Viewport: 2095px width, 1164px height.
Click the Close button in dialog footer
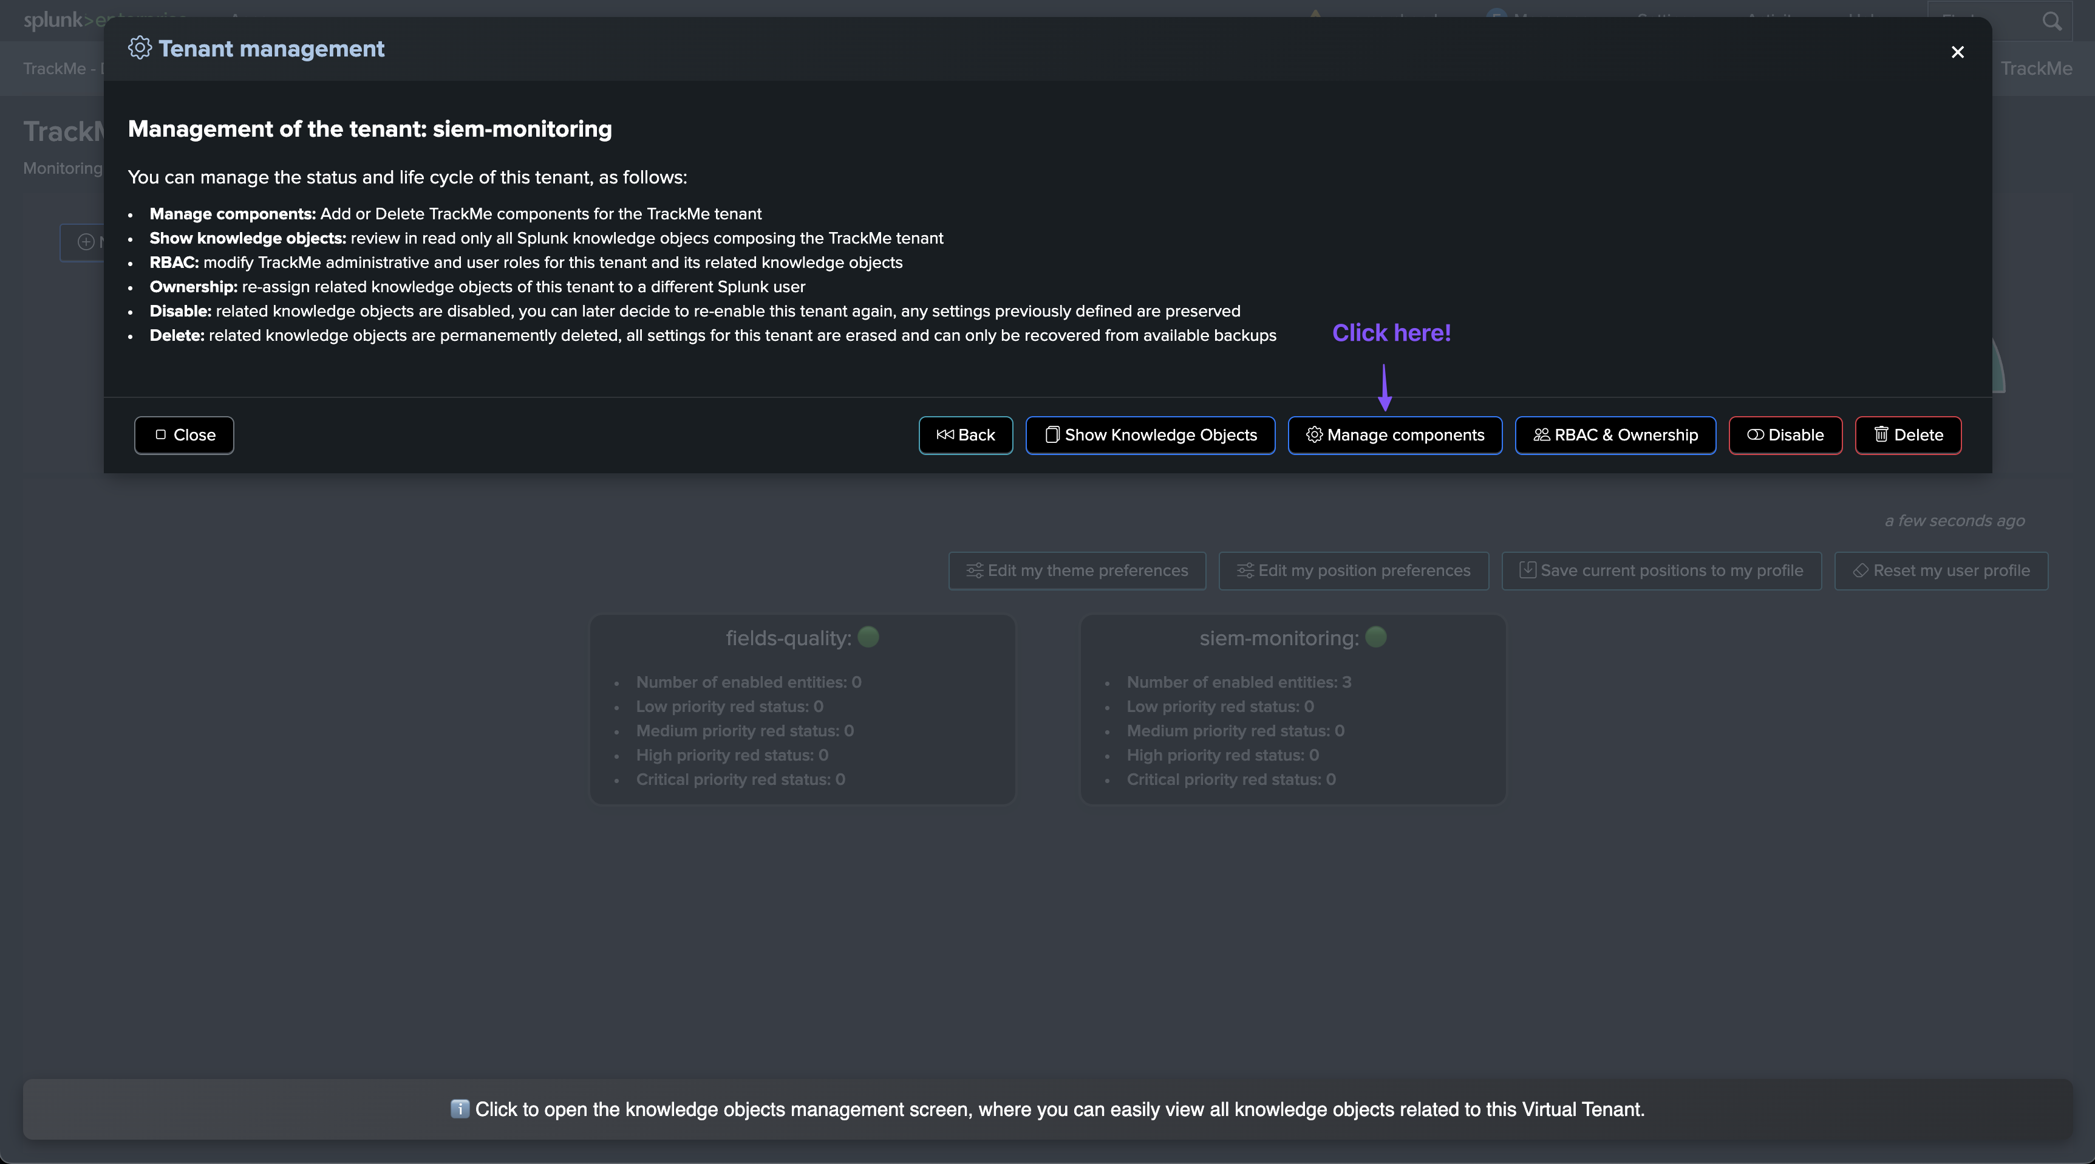pos(184,435)
